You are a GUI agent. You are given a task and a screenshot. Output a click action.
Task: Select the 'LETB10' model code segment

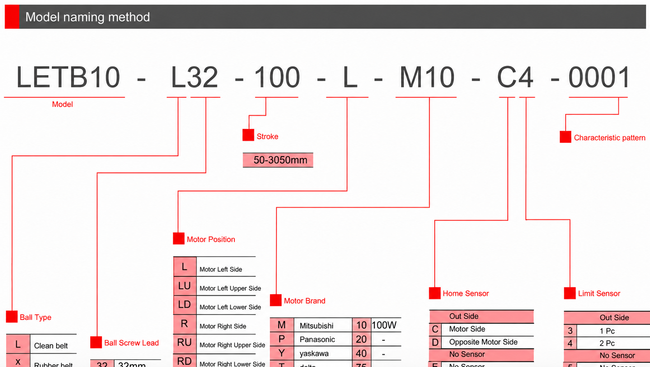(68, 77)
